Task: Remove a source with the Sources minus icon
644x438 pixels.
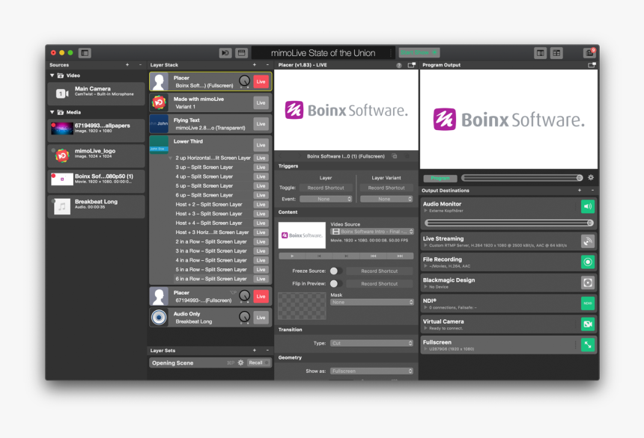Action: 140,65
